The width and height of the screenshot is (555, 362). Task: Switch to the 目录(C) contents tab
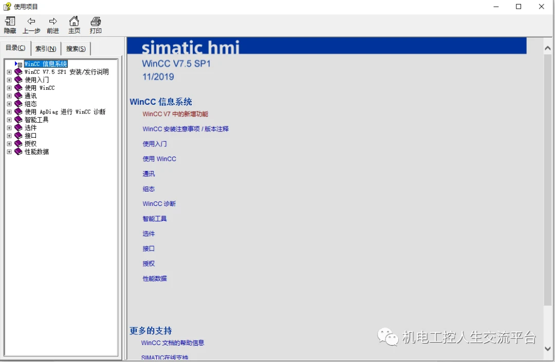pyautogui.click(x=15, y=48)
